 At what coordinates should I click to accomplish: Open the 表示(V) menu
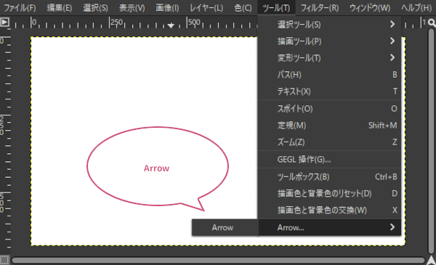point(132,8)
